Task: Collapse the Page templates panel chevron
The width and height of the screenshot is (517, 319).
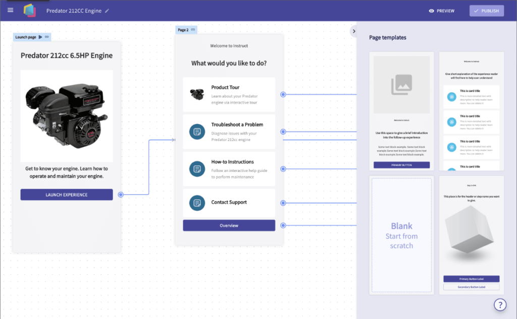Action: pyautogui.click(x=354, y=31)
